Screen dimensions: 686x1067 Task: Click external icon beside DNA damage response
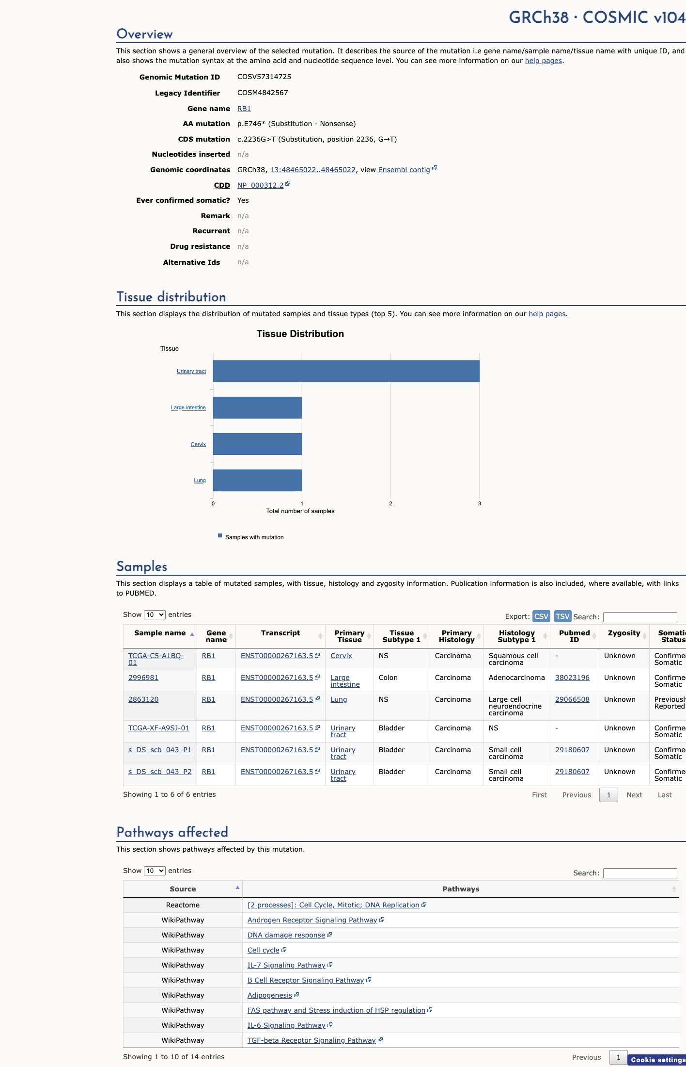pos(329,935)
